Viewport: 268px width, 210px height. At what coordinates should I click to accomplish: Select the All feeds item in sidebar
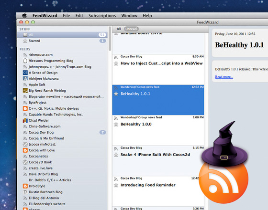[62, 35]
